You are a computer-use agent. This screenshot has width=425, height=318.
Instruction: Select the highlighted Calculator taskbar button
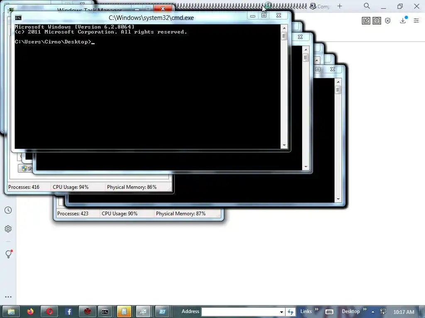point(124,311)
